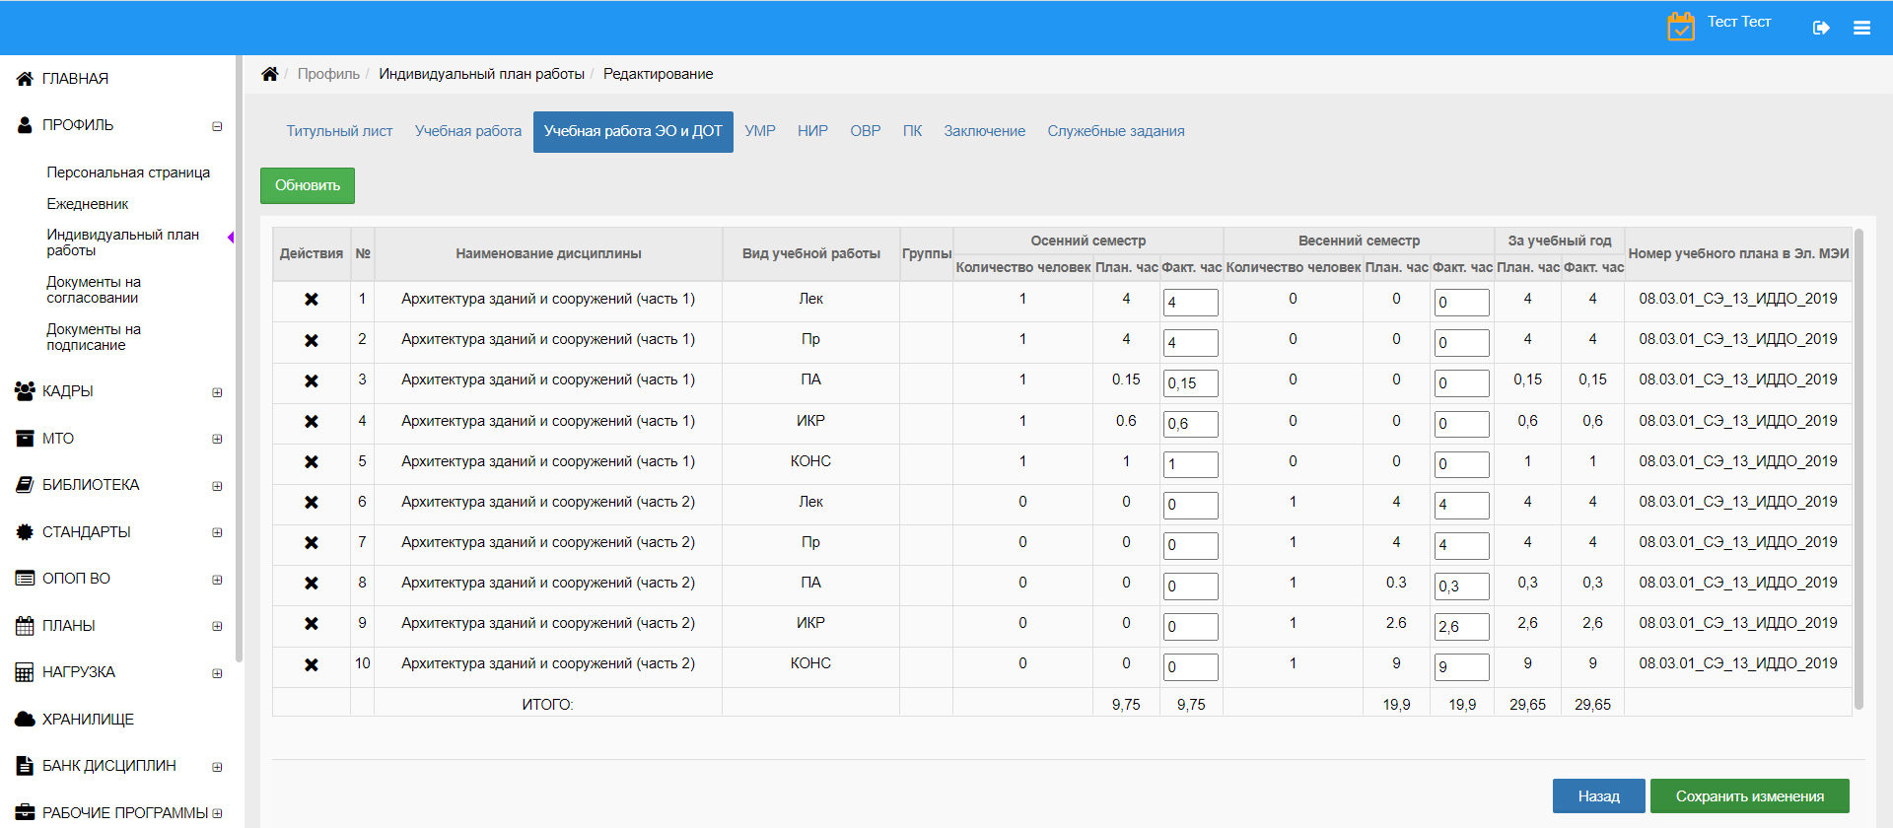Edit spring Факт. час field in row 9
This screenshot has height=828, width=1893.
pyautogui.click(x=1461, y=627)
